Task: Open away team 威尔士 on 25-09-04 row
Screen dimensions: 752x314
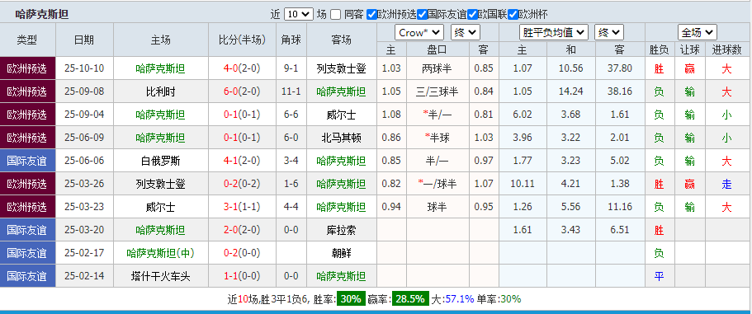Action: (342, 115)
